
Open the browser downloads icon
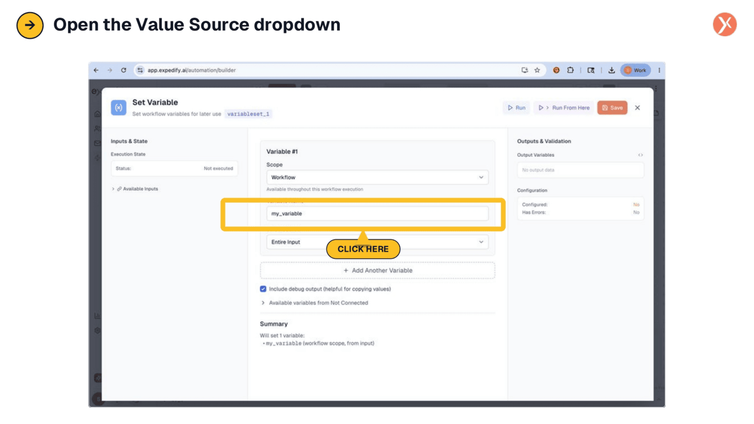pos(611,70)
